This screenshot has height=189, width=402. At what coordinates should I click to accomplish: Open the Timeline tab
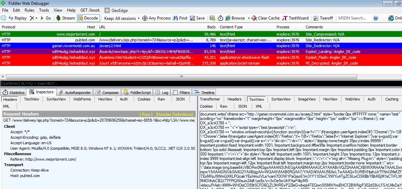[x=204, y=93]
